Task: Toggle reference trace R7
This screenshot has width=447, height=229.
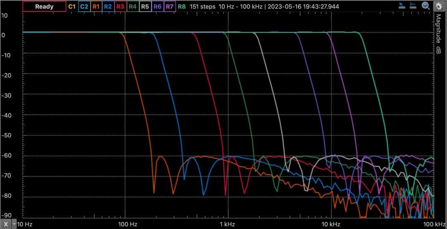Action: pyautogui.click(x=170, y=7)
